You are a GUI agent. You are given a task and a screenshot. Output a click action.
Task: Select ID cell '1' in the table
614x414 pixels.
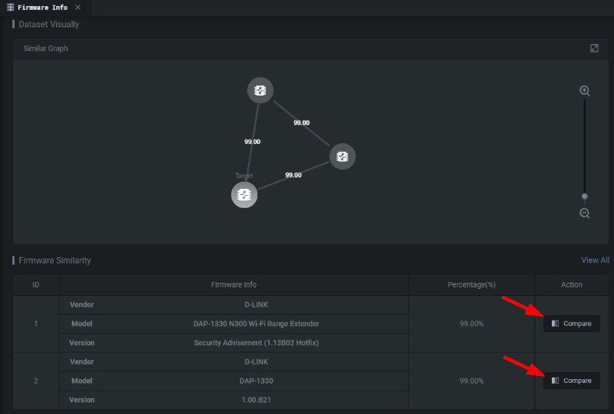click(36, 324)
